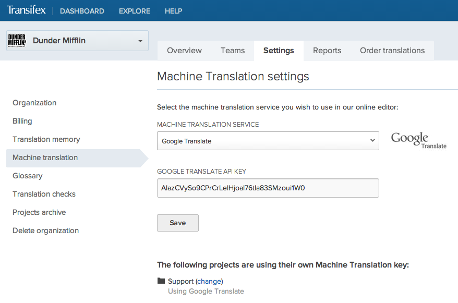Open the Glossary settings

point(28,176)
